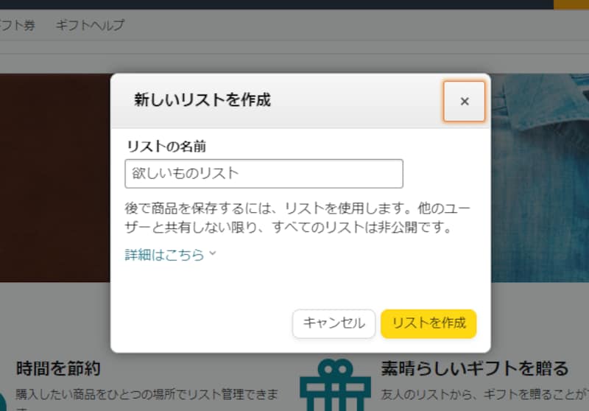Click the キャンセル button
This screenshot has width=589, height=411.
point(334,323)
